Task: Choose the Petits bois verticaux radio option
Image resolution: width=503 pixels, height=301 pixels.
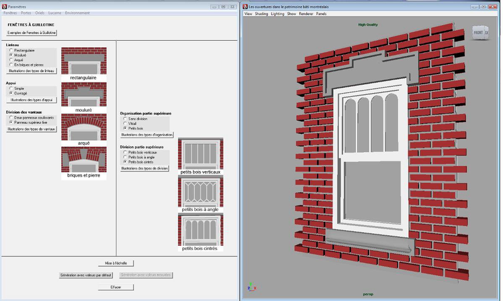Action: point(125,152)
